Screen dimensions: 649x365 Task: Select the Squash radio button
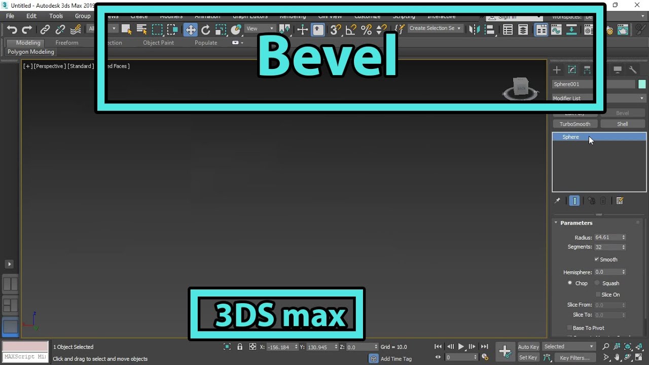(x=597, y=283)
